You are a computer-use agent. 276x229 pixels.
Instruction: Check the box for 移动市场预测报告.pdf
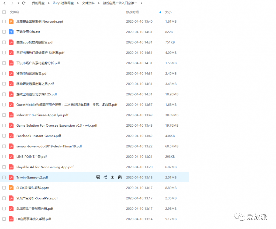(4, 73)
